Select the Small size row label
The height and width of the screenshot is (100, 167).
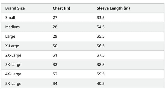(10, 18)
